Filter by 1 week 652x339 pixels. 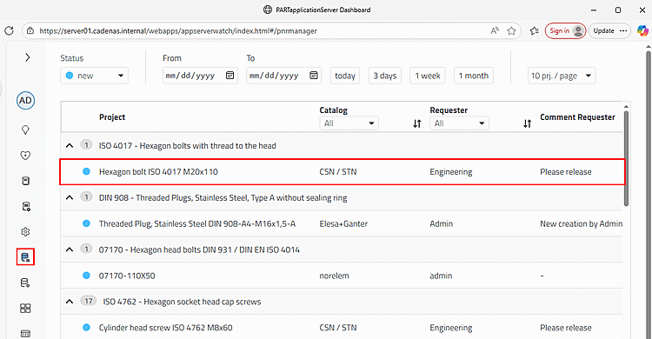[428, 76]
